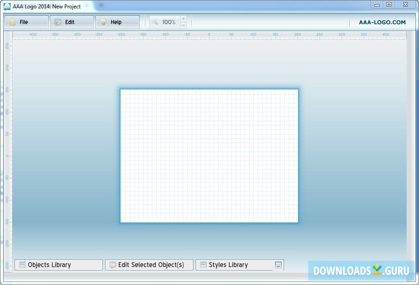The image size is (419, 285).
Task: Open the Edit Selected Object(s) panel
Action: click(x=149, y=265)
